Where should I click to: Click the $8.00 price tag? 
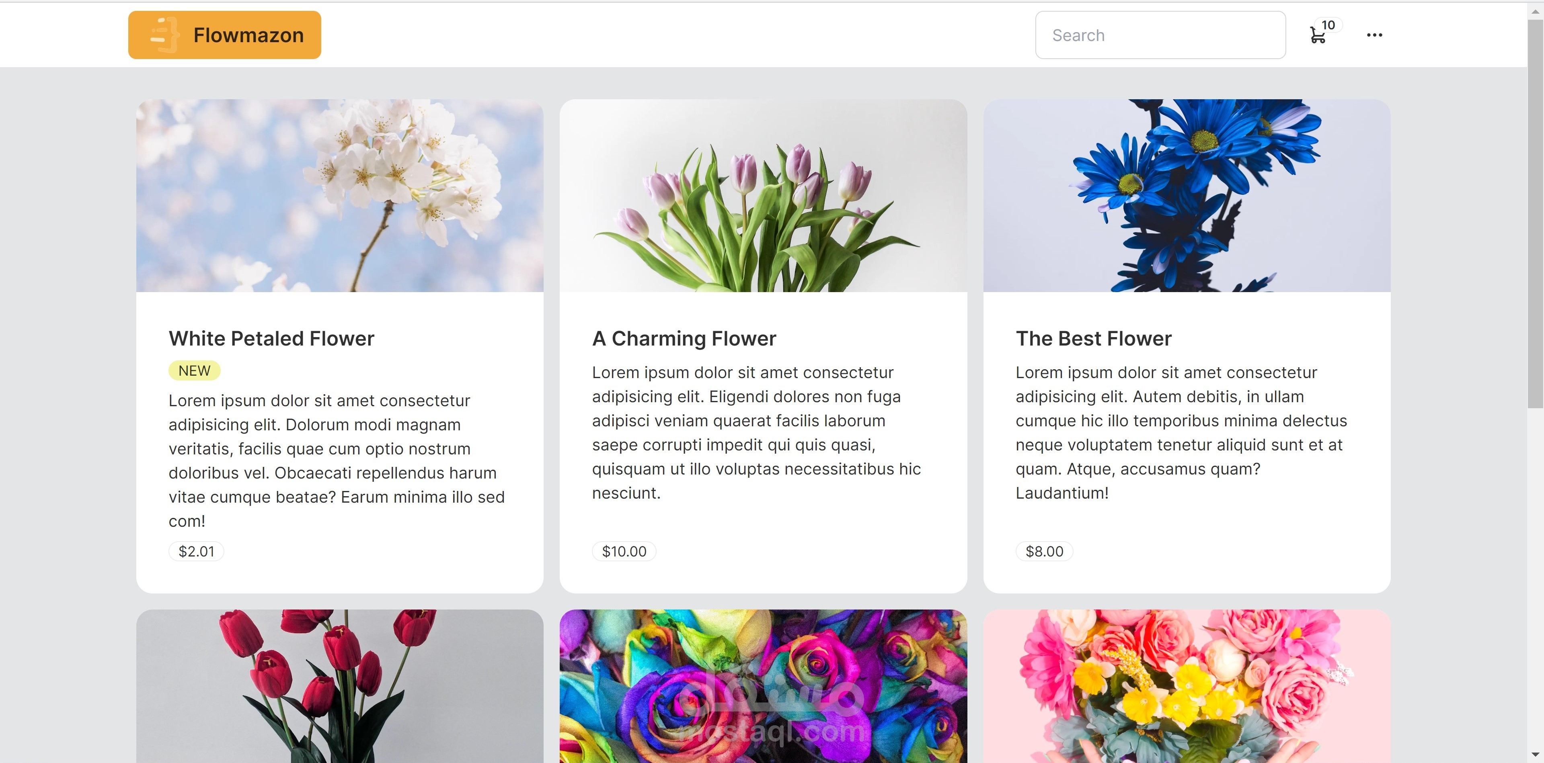tap(1044, 551)
